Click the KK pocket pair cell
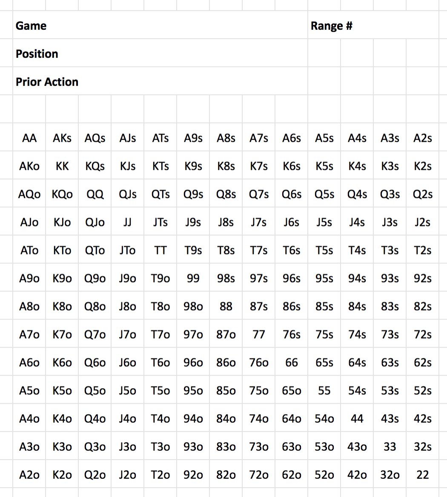This screenshot has width=447, height=497. pyautogui.click(x=62, y=166)
